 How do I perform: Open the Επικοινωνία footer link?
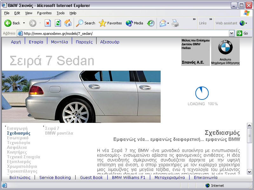206,178
